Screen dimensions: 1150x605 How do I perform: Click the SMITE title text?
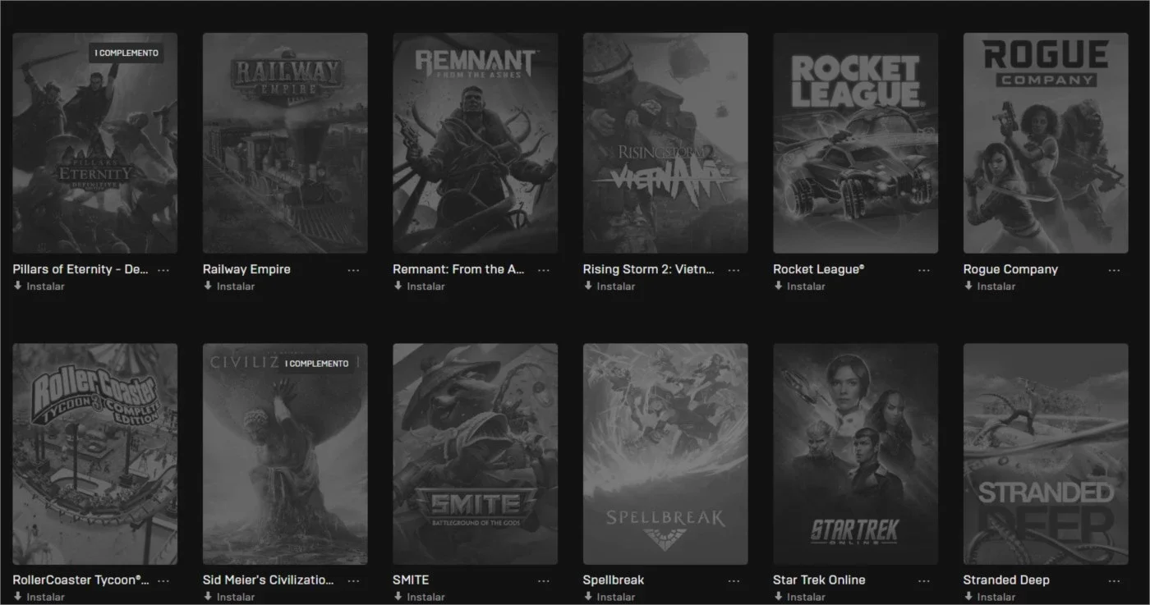point(411,580)
